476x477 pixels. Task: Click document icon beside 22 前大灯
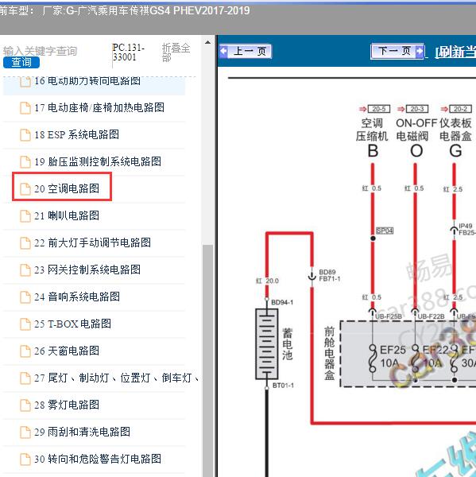pos(25,243)
